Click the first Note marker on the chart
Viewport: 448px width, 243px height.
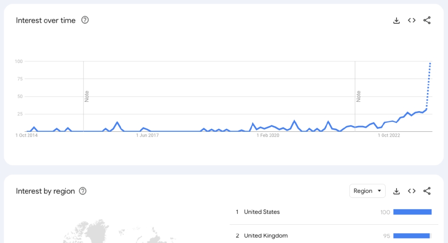pyautogui.click(x=87, y=96)
